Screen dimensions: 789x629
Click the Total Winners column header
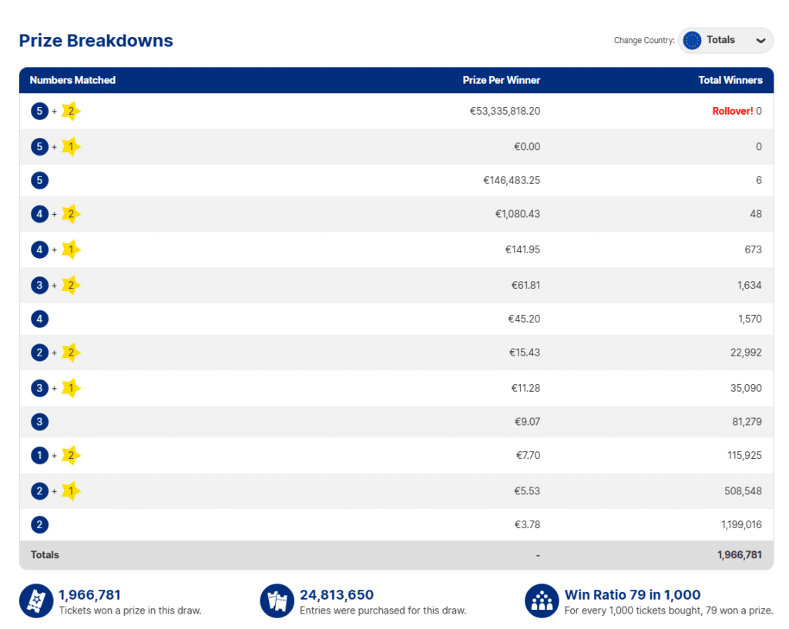click(730, 80)
